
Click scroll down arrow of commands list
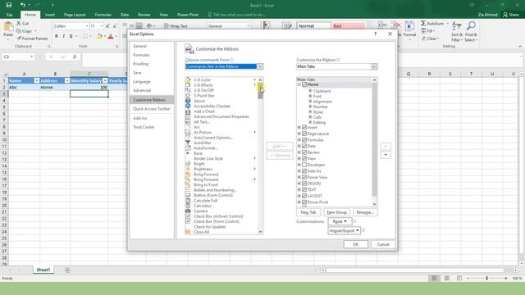260,232
